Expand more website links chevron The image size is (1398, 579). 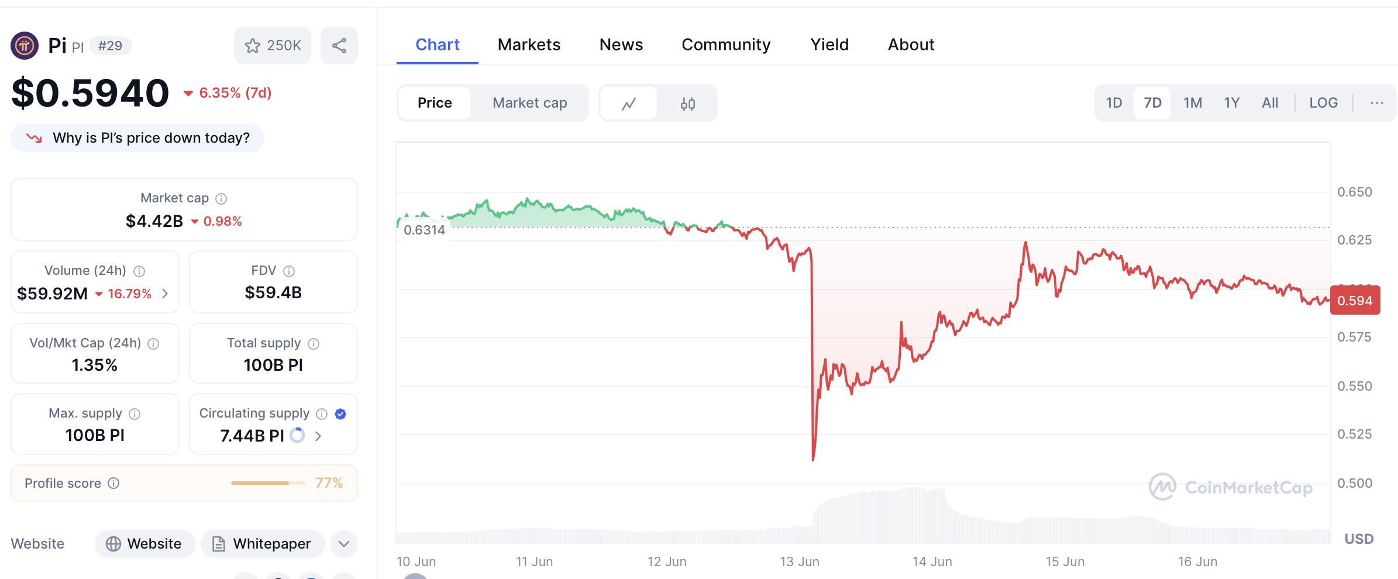pyautogui.click(x=344, y=544)
